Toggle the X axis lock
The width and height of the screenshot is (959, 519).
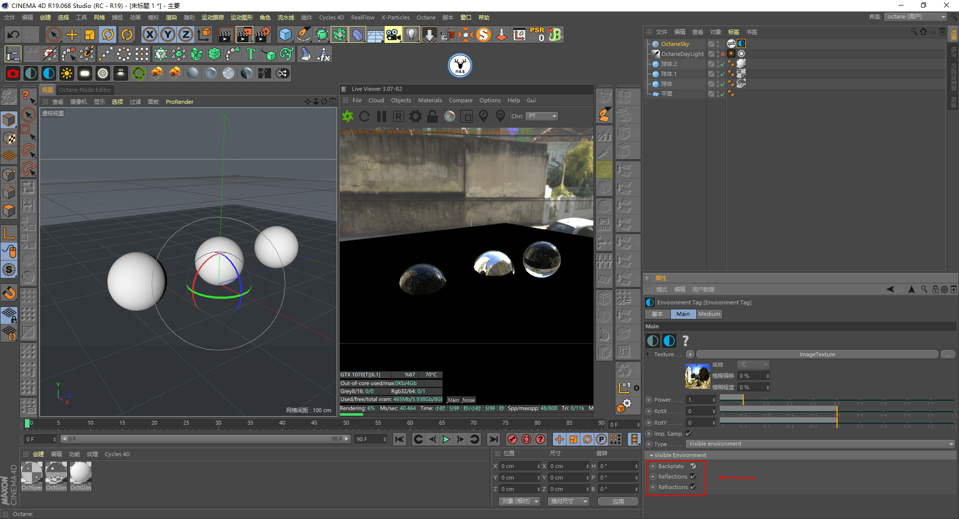tap(149, 34)
